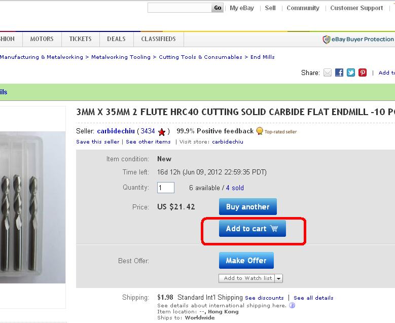This screenshot has width=395, height=323.
Task: Click the red feedback star icon
Action: pos(162,132)
